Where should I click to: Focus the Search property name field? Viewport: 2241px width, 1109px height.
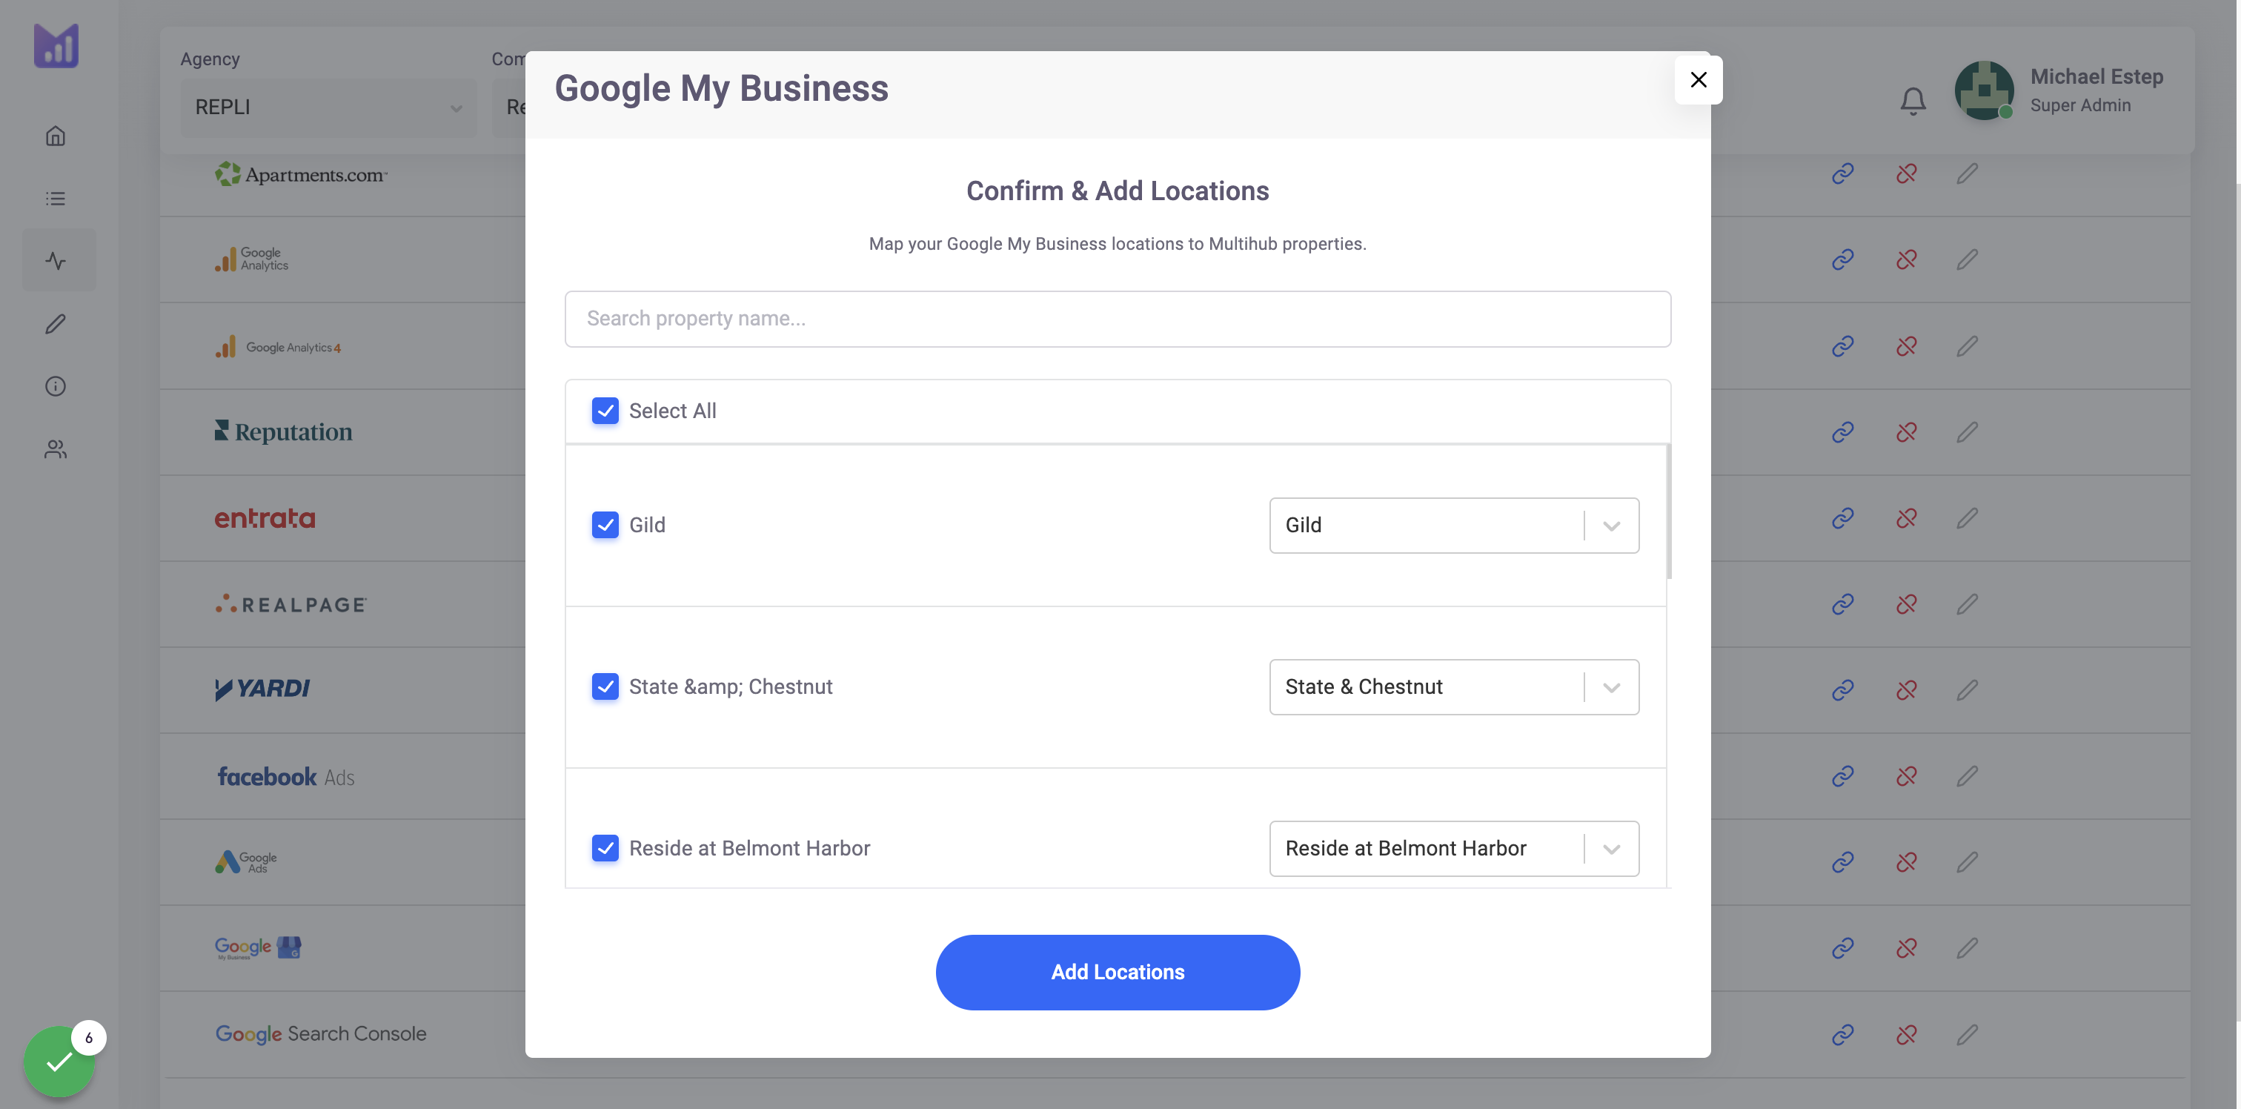(x=1118, y=319)
